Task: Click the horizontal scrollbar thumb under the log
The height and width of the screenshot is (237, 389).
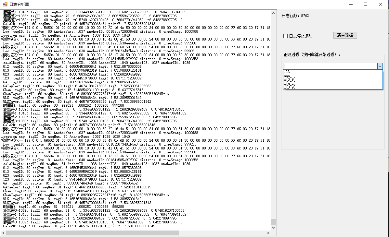Action: coord(91,233)
